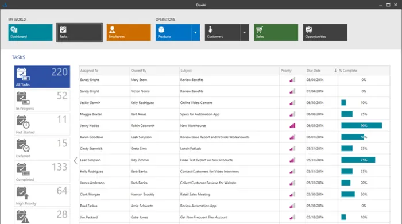Show Deferred tasks filter
The width and height of the screenshot is (402, 224).
[x=42, y=148]
